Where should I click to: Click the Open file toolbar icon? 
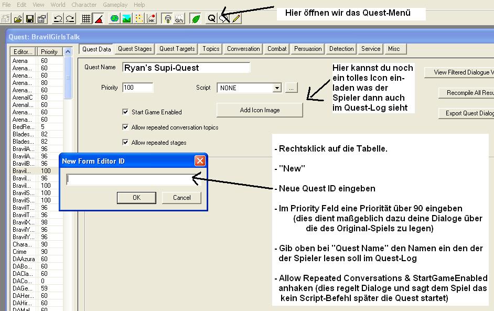pyautogui.click(x=18, y=18)
